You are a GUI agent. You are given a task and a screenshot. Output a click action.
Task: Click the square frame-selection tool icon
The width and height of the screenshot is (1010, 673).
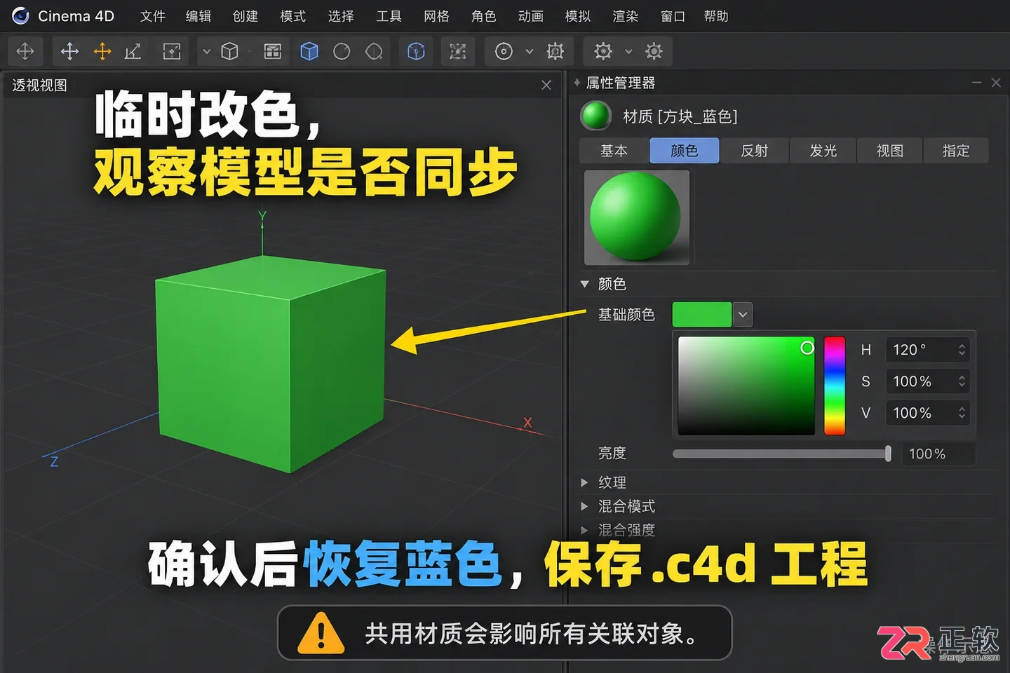[172, 51]
